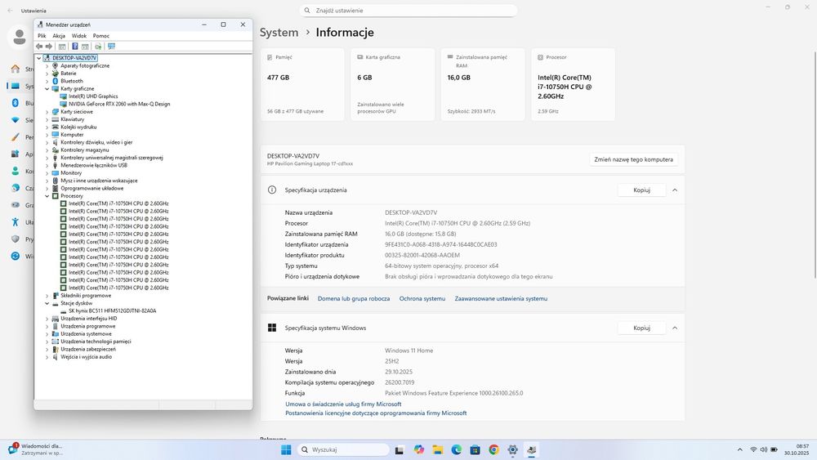Screen dimensions: 817x460
Task: Expand Wejścia i wyjścia audio node
Action: [x=47, y=357]
